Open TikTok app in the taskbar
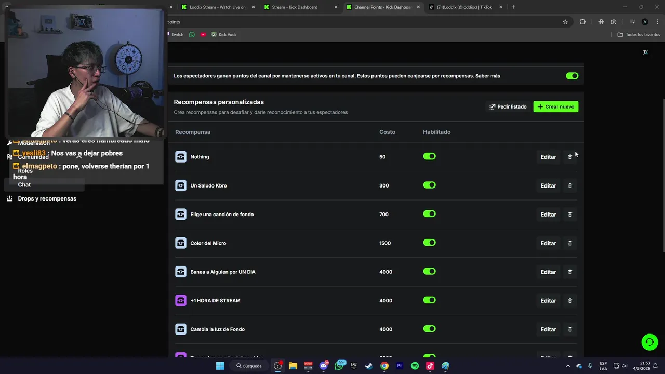The height and width of the screenshot is (374, 665). pyautogui.click(x=430, y=366)
